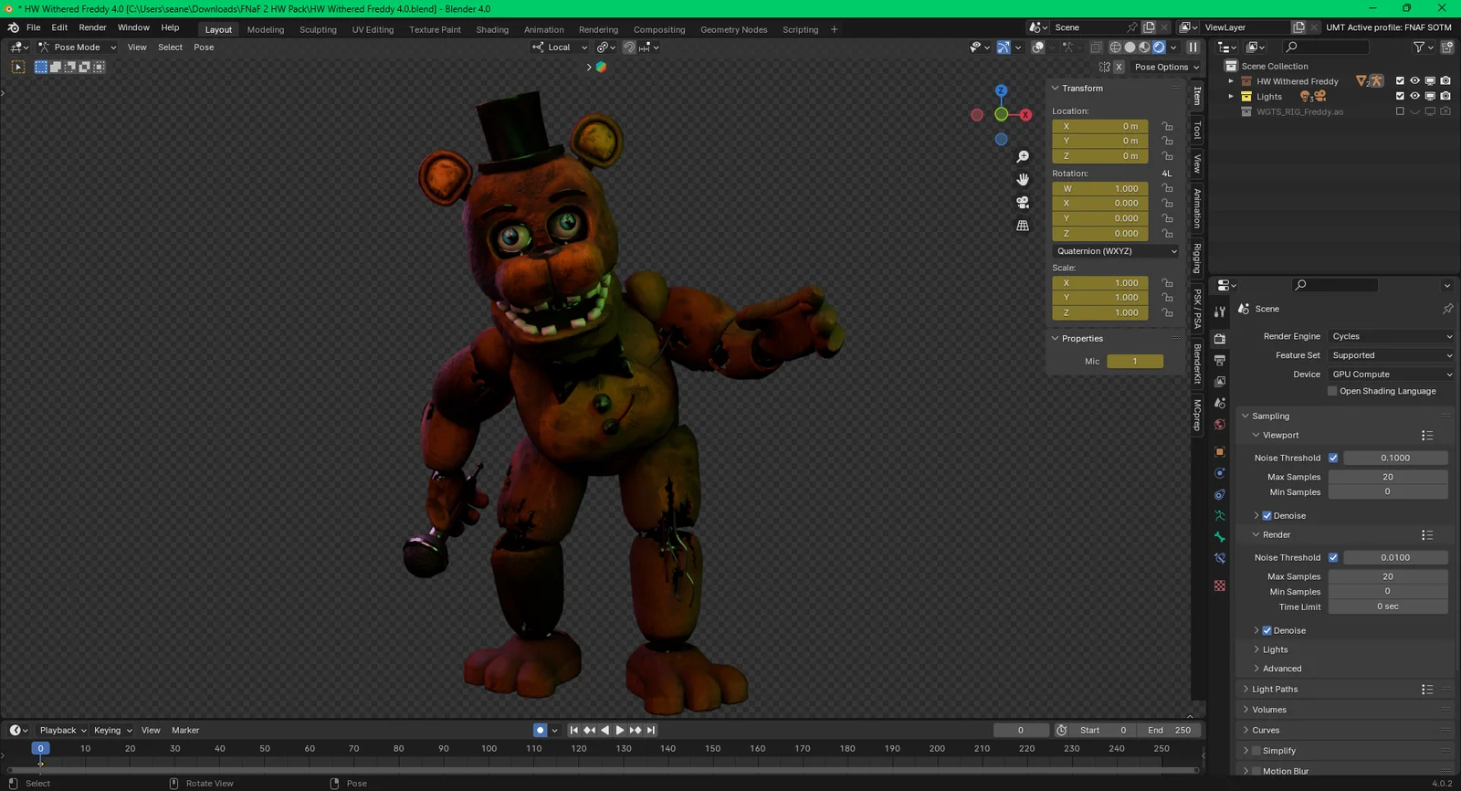Expand the Volumes panel
The image size is (1461, 791).
[1269, 710]
